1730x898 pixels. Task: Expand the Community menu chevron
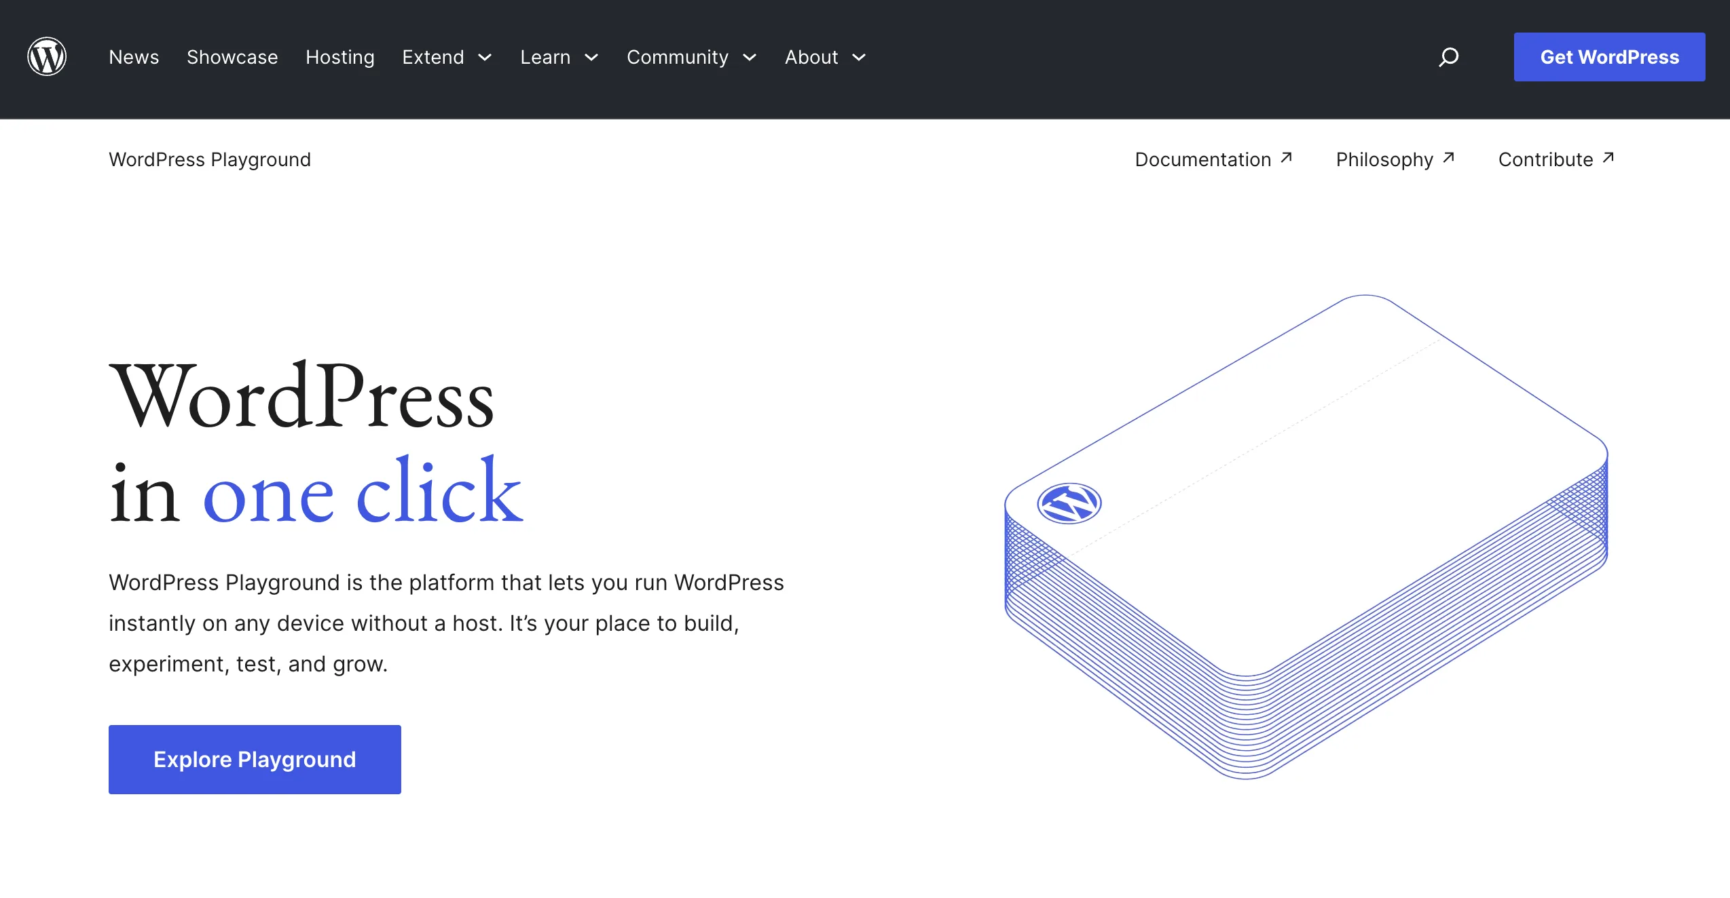pyautogui.click(x=750, y=58)
